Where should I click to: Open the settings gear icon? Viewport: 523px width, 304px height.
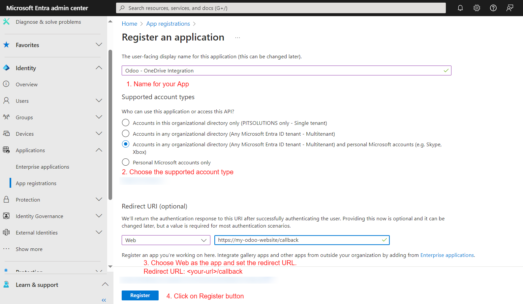(477, 8)
